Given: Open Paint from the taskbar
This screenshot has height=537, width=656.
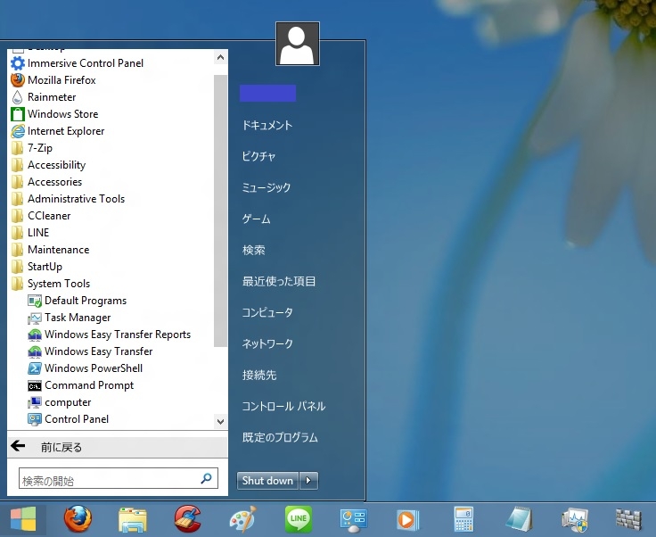Looking at the screenshot, I should (243, 519).
